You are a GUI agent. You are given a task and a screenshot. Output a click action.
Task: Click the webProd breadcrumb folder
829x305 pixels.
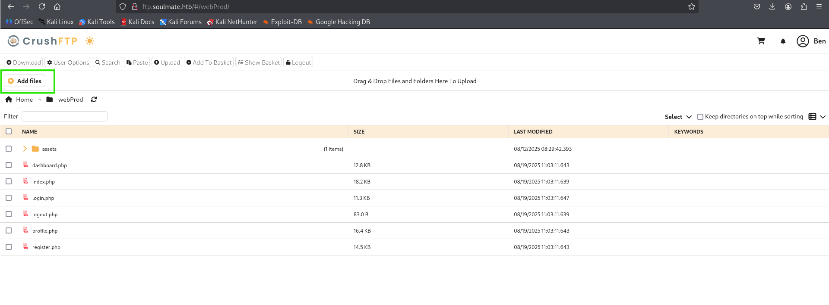[65, 100]
